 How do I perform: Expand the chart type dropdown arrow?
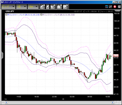pyautogui.click(x=67, y=7)
